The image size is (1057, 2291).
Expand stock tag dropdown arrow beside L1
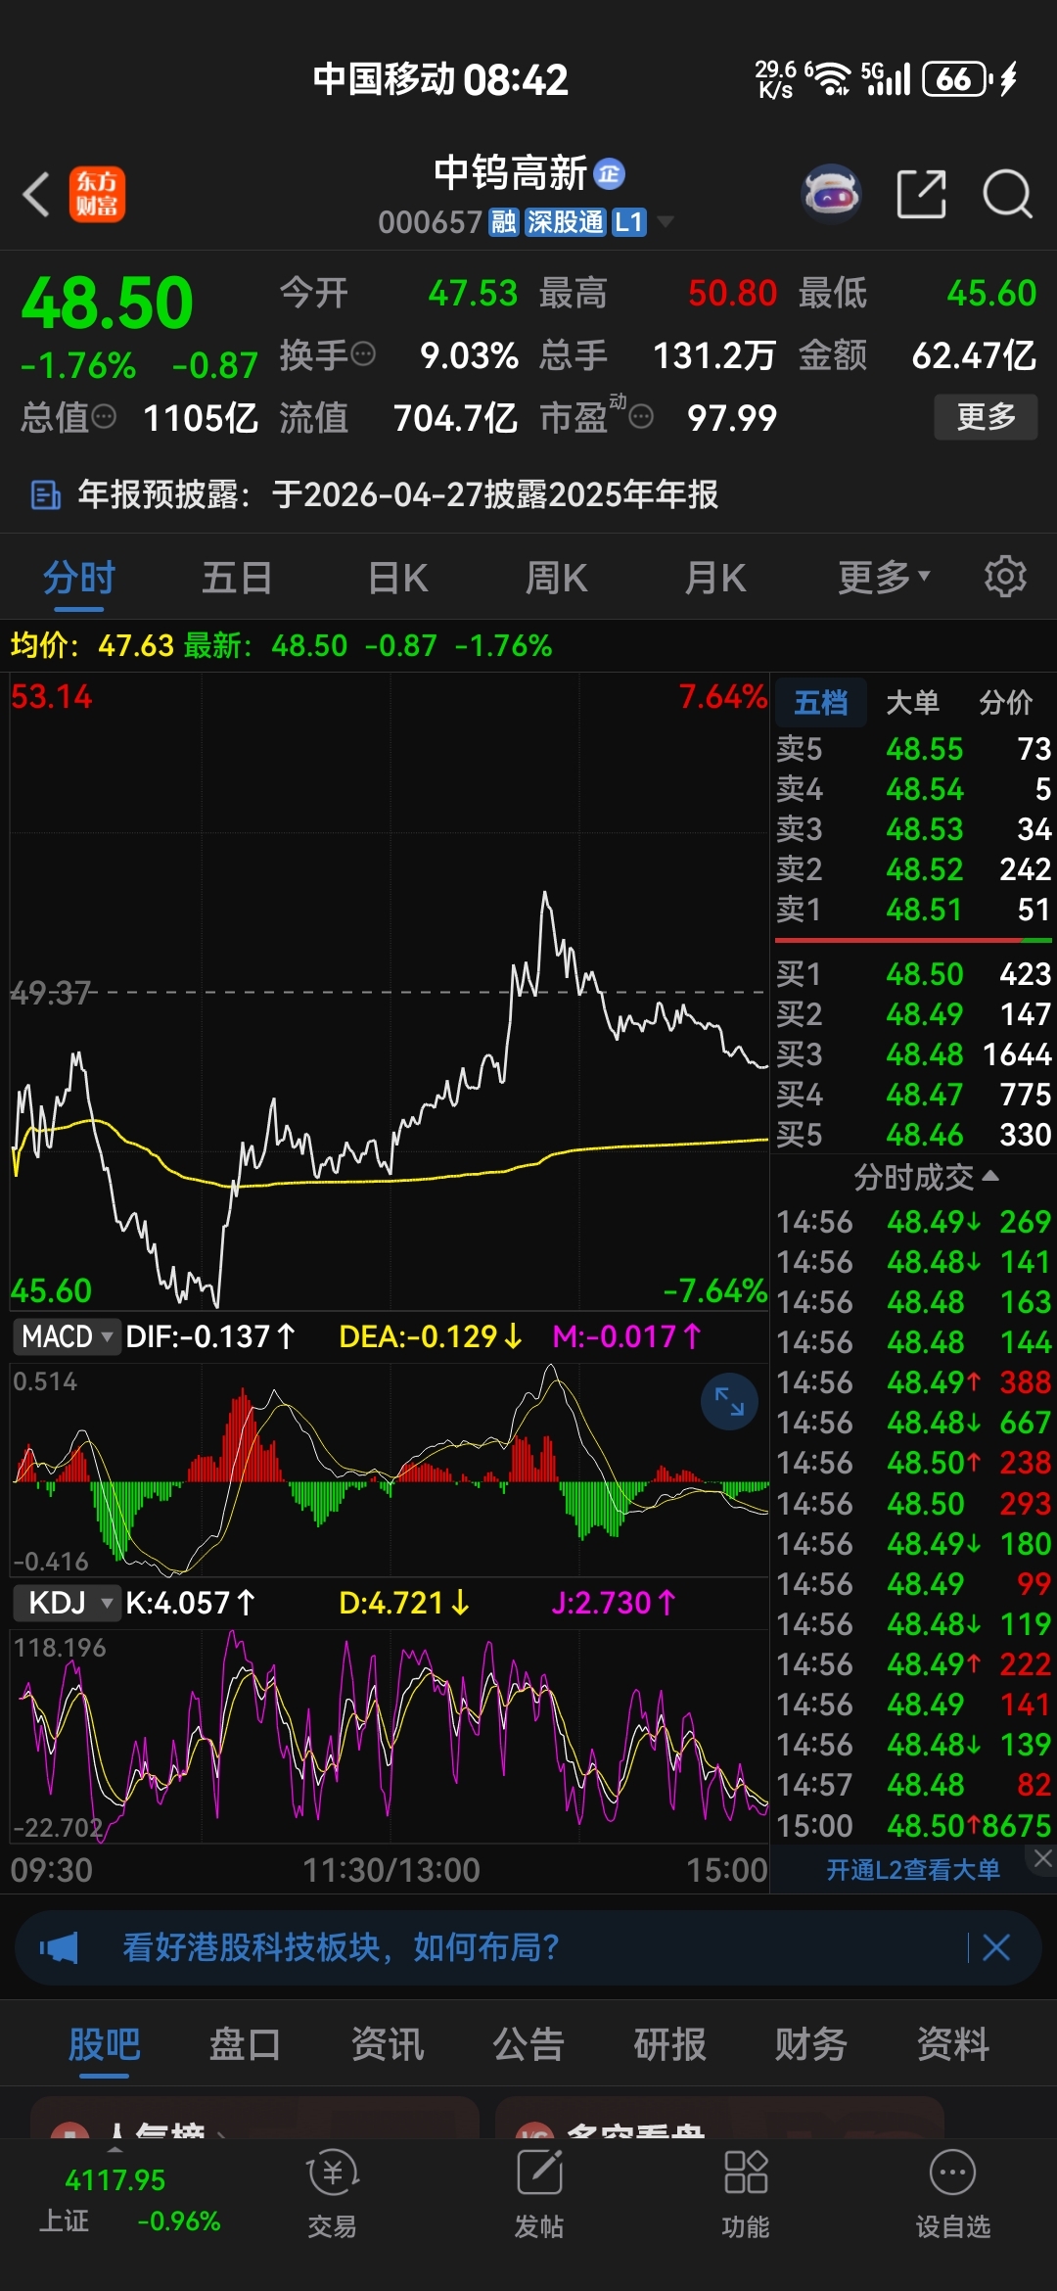666,222
